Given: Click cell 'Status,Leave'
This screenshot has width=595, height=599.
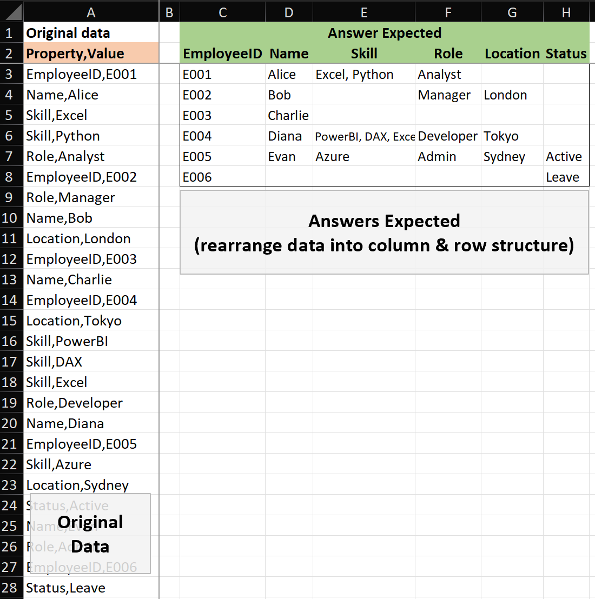Looking at the screenshot, I should click(x=91, y=588).
